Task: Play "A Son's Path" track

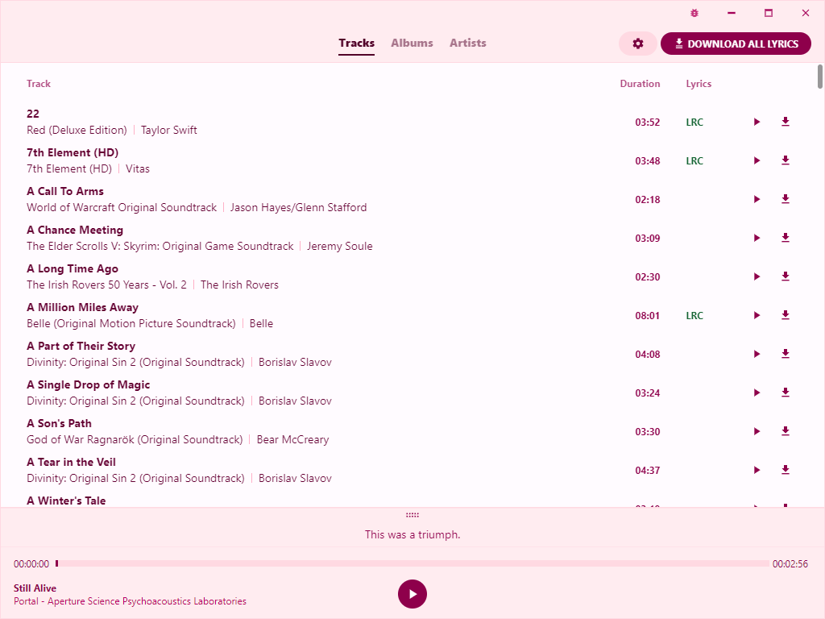Action: (x=757, y=432)
